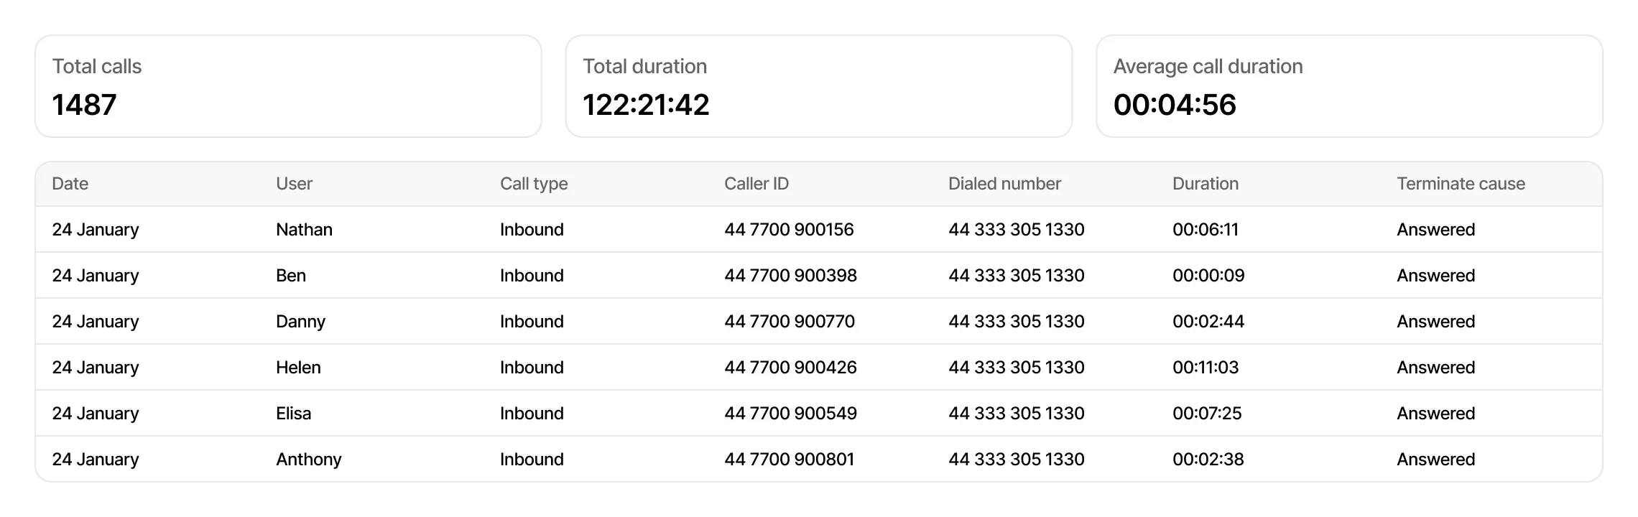Click caller ID 44 7700 900426
Viewport: 1638px width, 517px height.
(790, 368)
